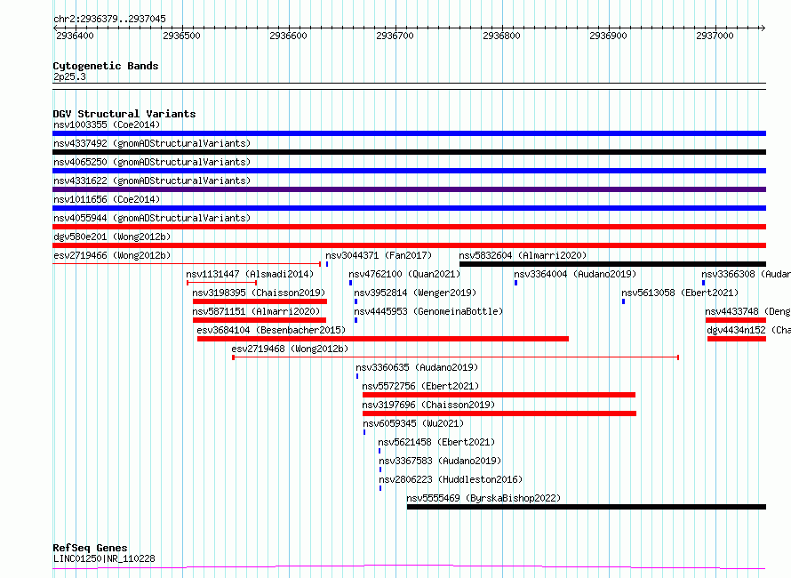The width and height of the screenshot is (791, 578).
Task: Click the dgv4434n152 variant label
Action: pos(748,330)
